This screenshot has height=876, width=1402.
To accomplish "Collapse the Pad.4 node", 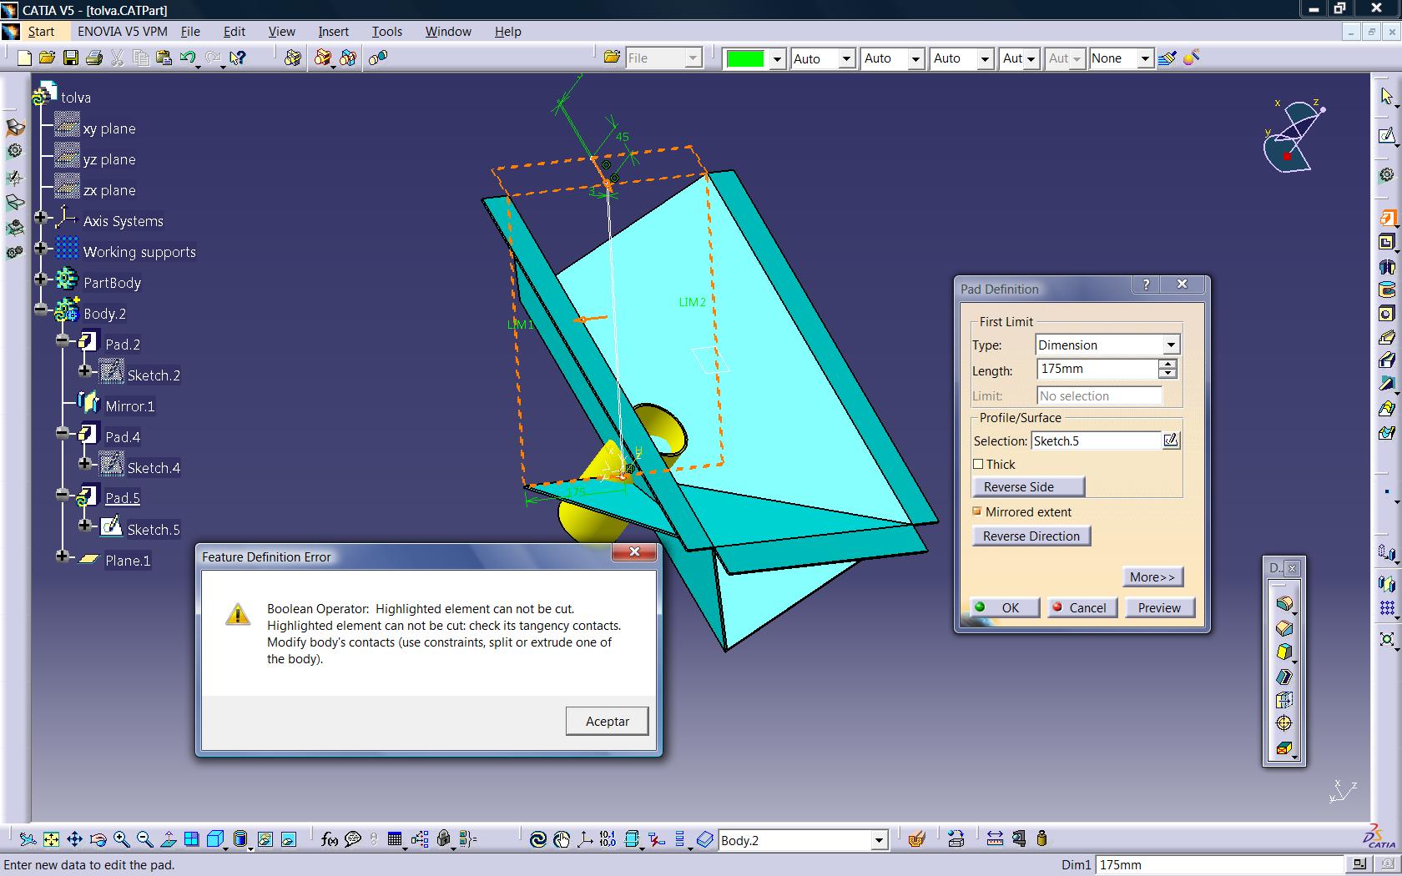I will tap(63, 432).
